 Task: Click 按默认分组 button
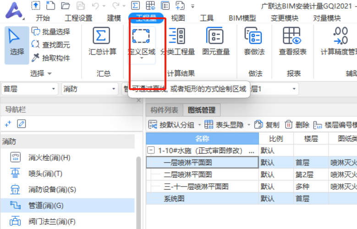pos(171,125)
